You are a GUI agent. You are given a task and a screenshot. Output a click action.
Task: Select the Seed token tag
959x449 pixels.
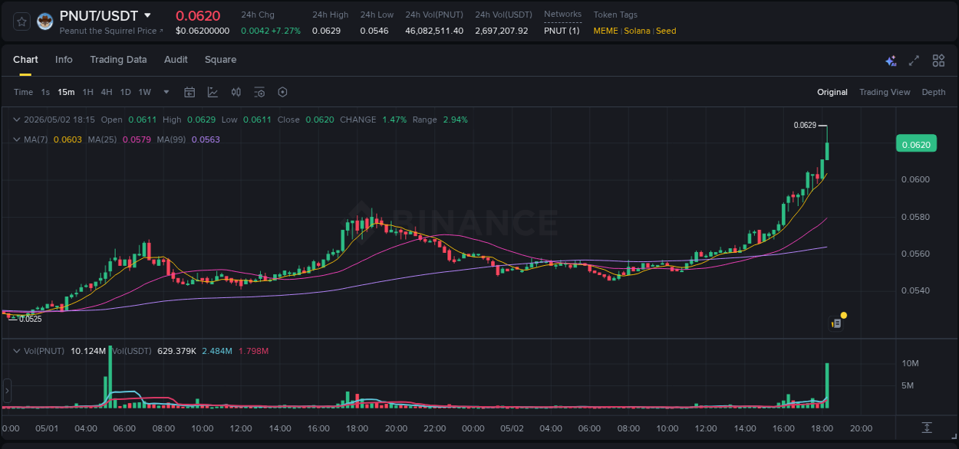(666, 31)
